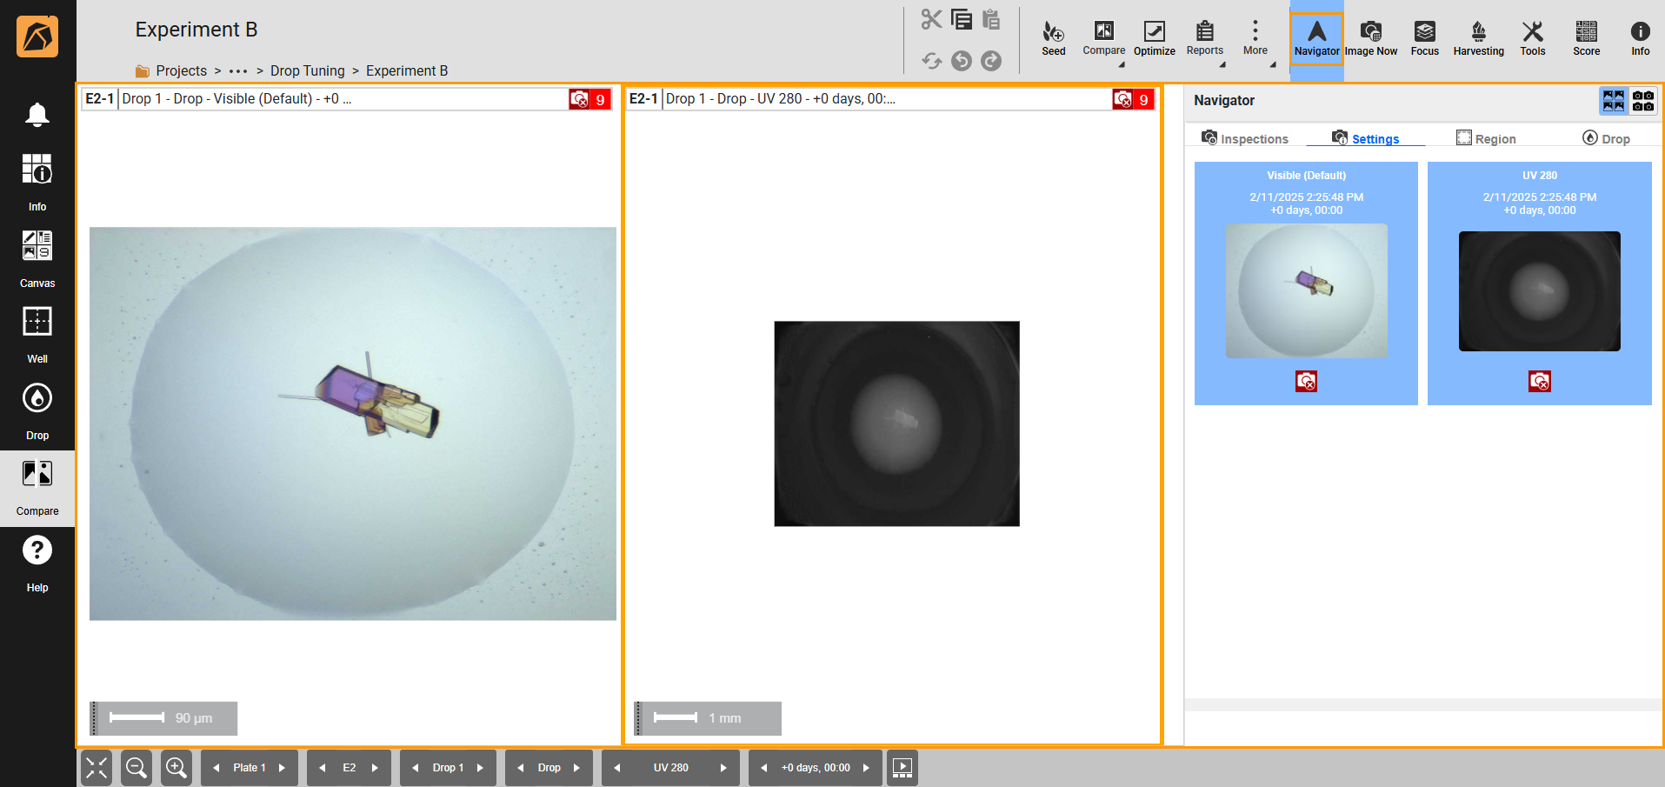Viewport: 1665px width, 787px height.
Task: Switch to the Region tab
Action: (1486, 138)
